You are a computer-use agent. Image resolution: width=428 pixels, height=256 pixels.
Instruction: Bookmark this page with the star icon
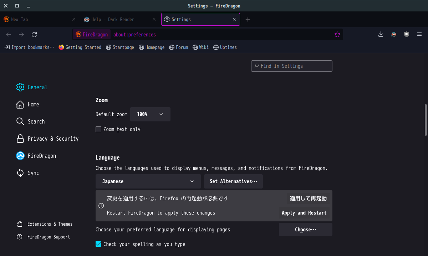[x=337, y=35]
